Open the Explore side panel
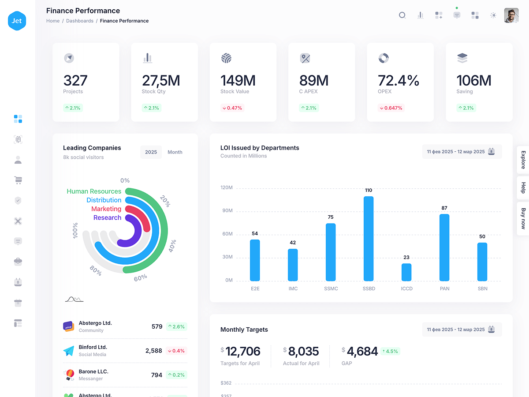This screenshot has width=529, height=397. point(523,160)
